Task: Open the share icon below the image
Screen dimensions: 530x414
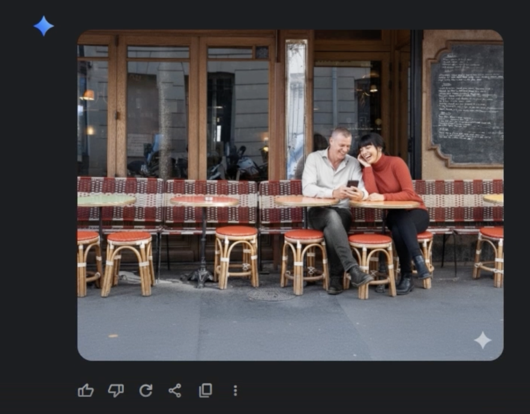Action: 175,391
